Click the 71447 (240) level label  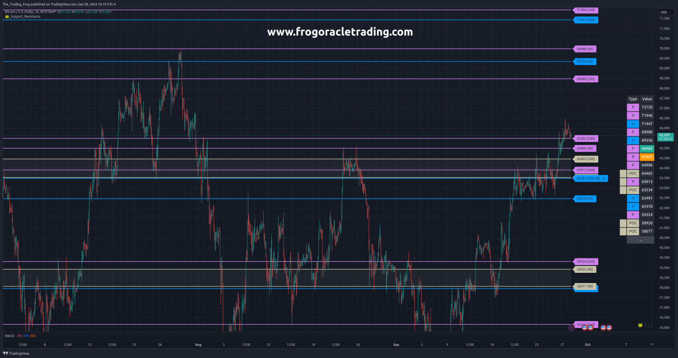(585, 20)
